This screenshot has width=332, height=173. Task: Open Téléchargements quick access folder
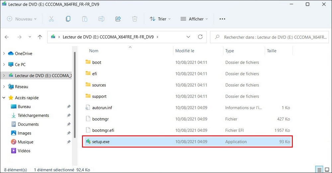[33, 115]
